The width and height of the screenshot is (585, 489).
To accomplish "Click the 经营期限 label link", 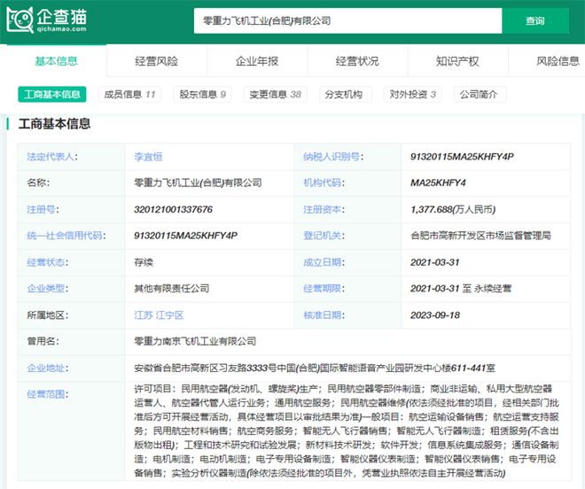I will (324, 288).
